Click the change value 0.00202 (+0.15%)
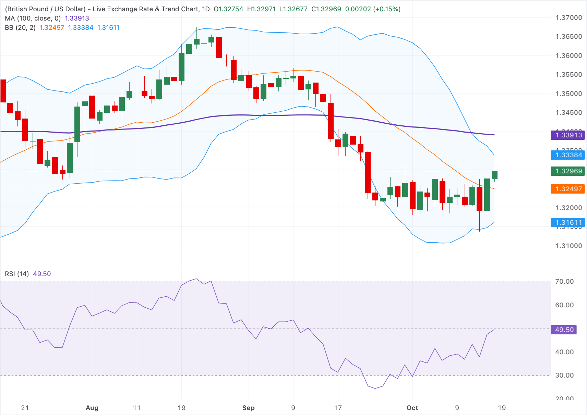Image resolution: width=587 pixels, height=419 pixels. 373,9
